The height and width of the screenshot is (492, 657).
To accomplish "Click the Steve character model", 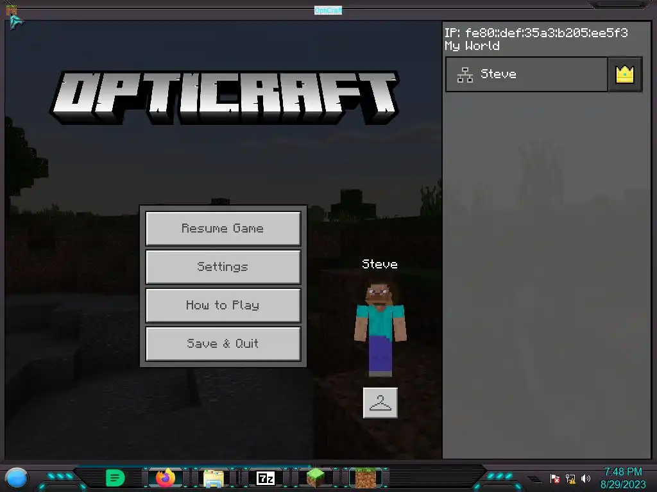I will pos(380,329).
